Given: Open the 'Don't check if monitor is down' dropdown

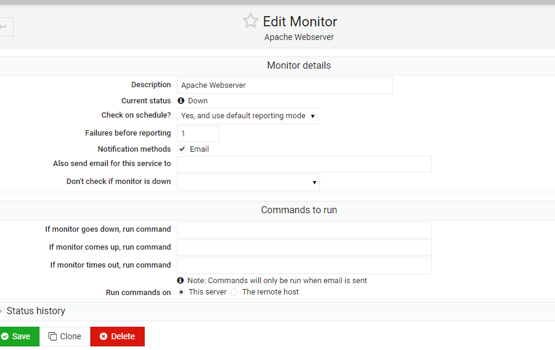Looking at the screenshot, I should coord(248,182).
